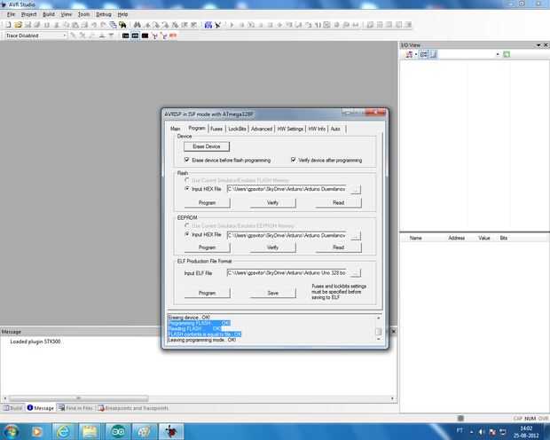Click the green icon in I/O View
This screenshot has height=440, width=550.
pyautogui.click(x=507, y=54)
